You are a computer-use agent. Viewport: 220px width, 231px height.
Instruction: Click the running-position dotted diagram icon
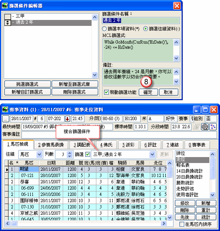click(213, 127)
